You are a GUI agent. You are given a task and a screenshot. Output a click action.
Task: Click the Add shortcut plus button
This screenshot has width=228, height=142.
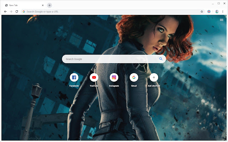pos(154,77)
